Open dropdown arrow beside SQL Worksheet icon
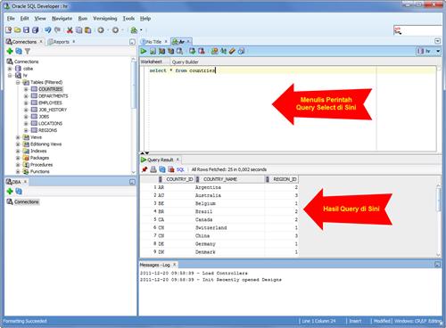The image size is (446, 328). [x=141, y=30]
